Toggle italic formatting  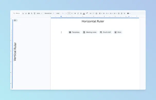click(x=78, y=13)
